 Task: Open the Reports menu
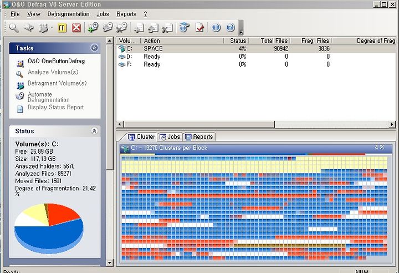click(126, 14)
